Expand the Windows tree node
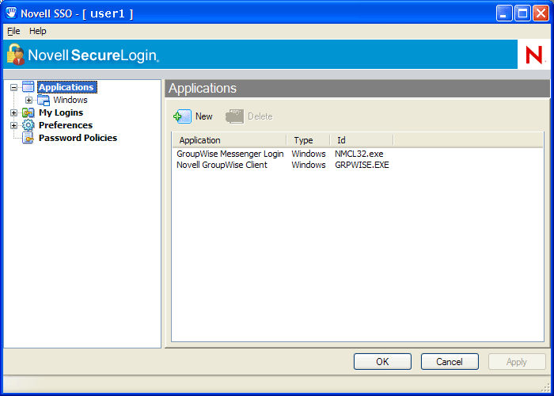This screenshot has height=396, width=554. pos(29,100)
